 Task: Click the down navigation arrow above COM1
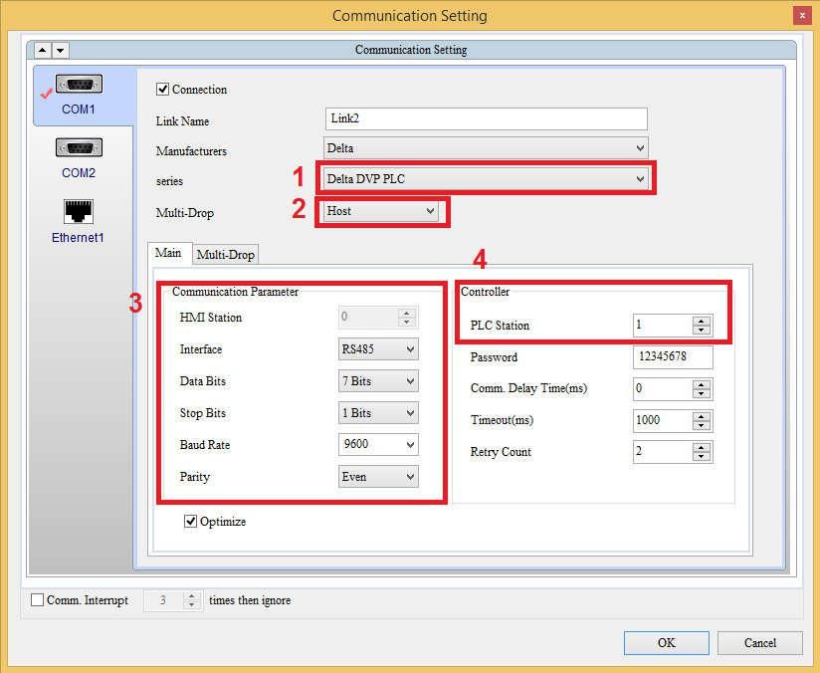tap(61, 50)
